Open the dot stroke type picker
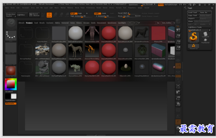Viewport: 216px width, 138px height. [x=11, y=36]
